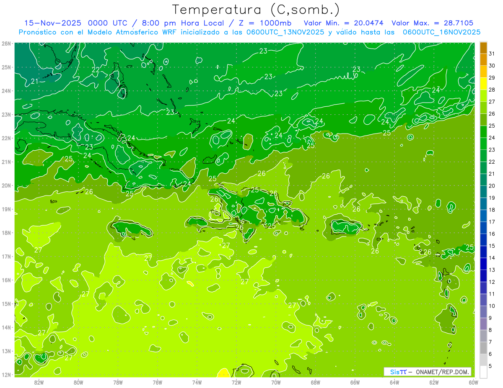Click the gray colorbar swatch between 6 and 7

484,348
